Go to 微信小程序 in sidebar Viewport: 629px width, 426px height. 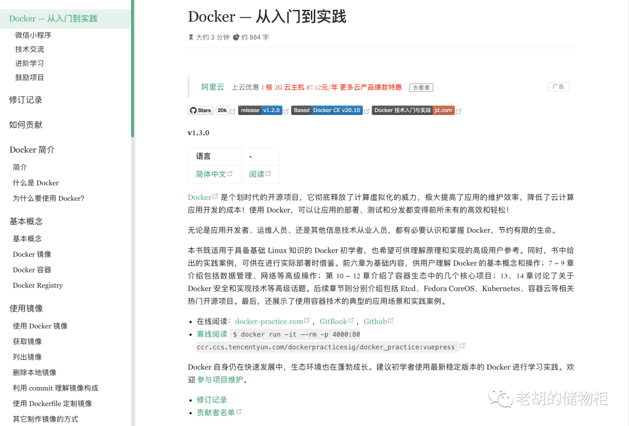pos(33,35)
